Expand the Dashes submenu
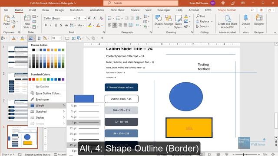278x156 pixels. [47, 117]
